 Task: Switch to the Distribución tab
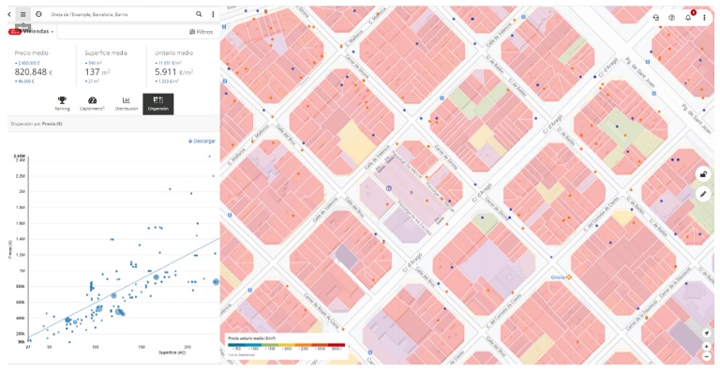click(127, 104)
